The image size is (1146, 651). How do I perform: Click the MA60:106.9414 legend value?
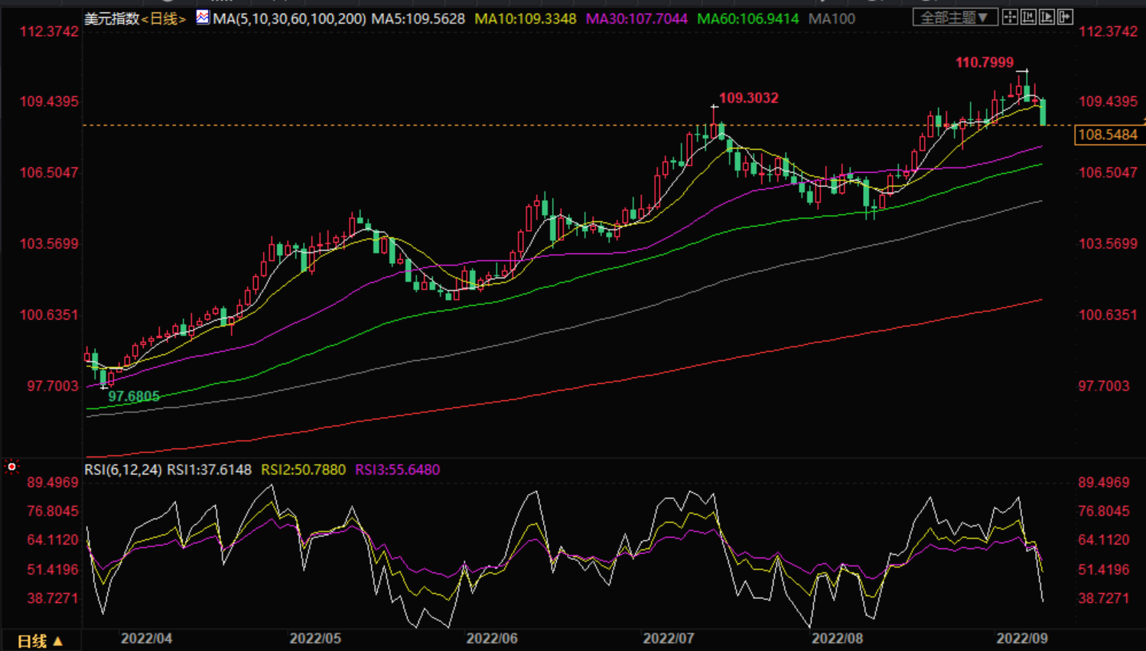tap(747, 18)
